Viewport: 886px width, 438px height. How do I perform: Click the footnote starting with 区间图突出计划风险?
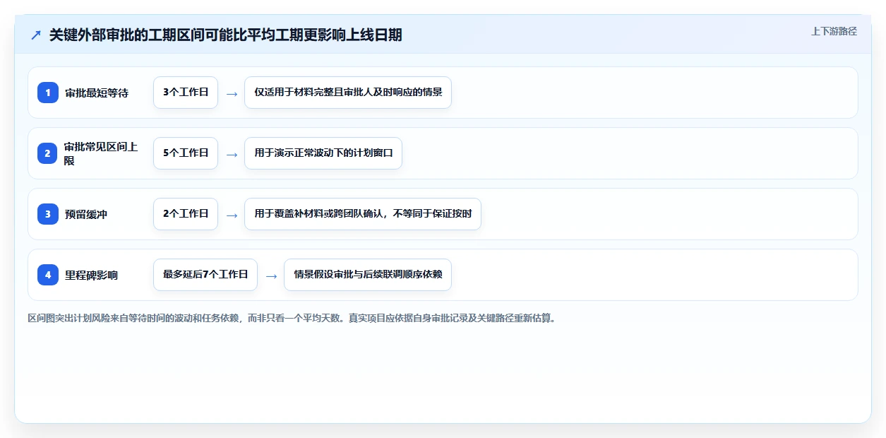point(292,318)
